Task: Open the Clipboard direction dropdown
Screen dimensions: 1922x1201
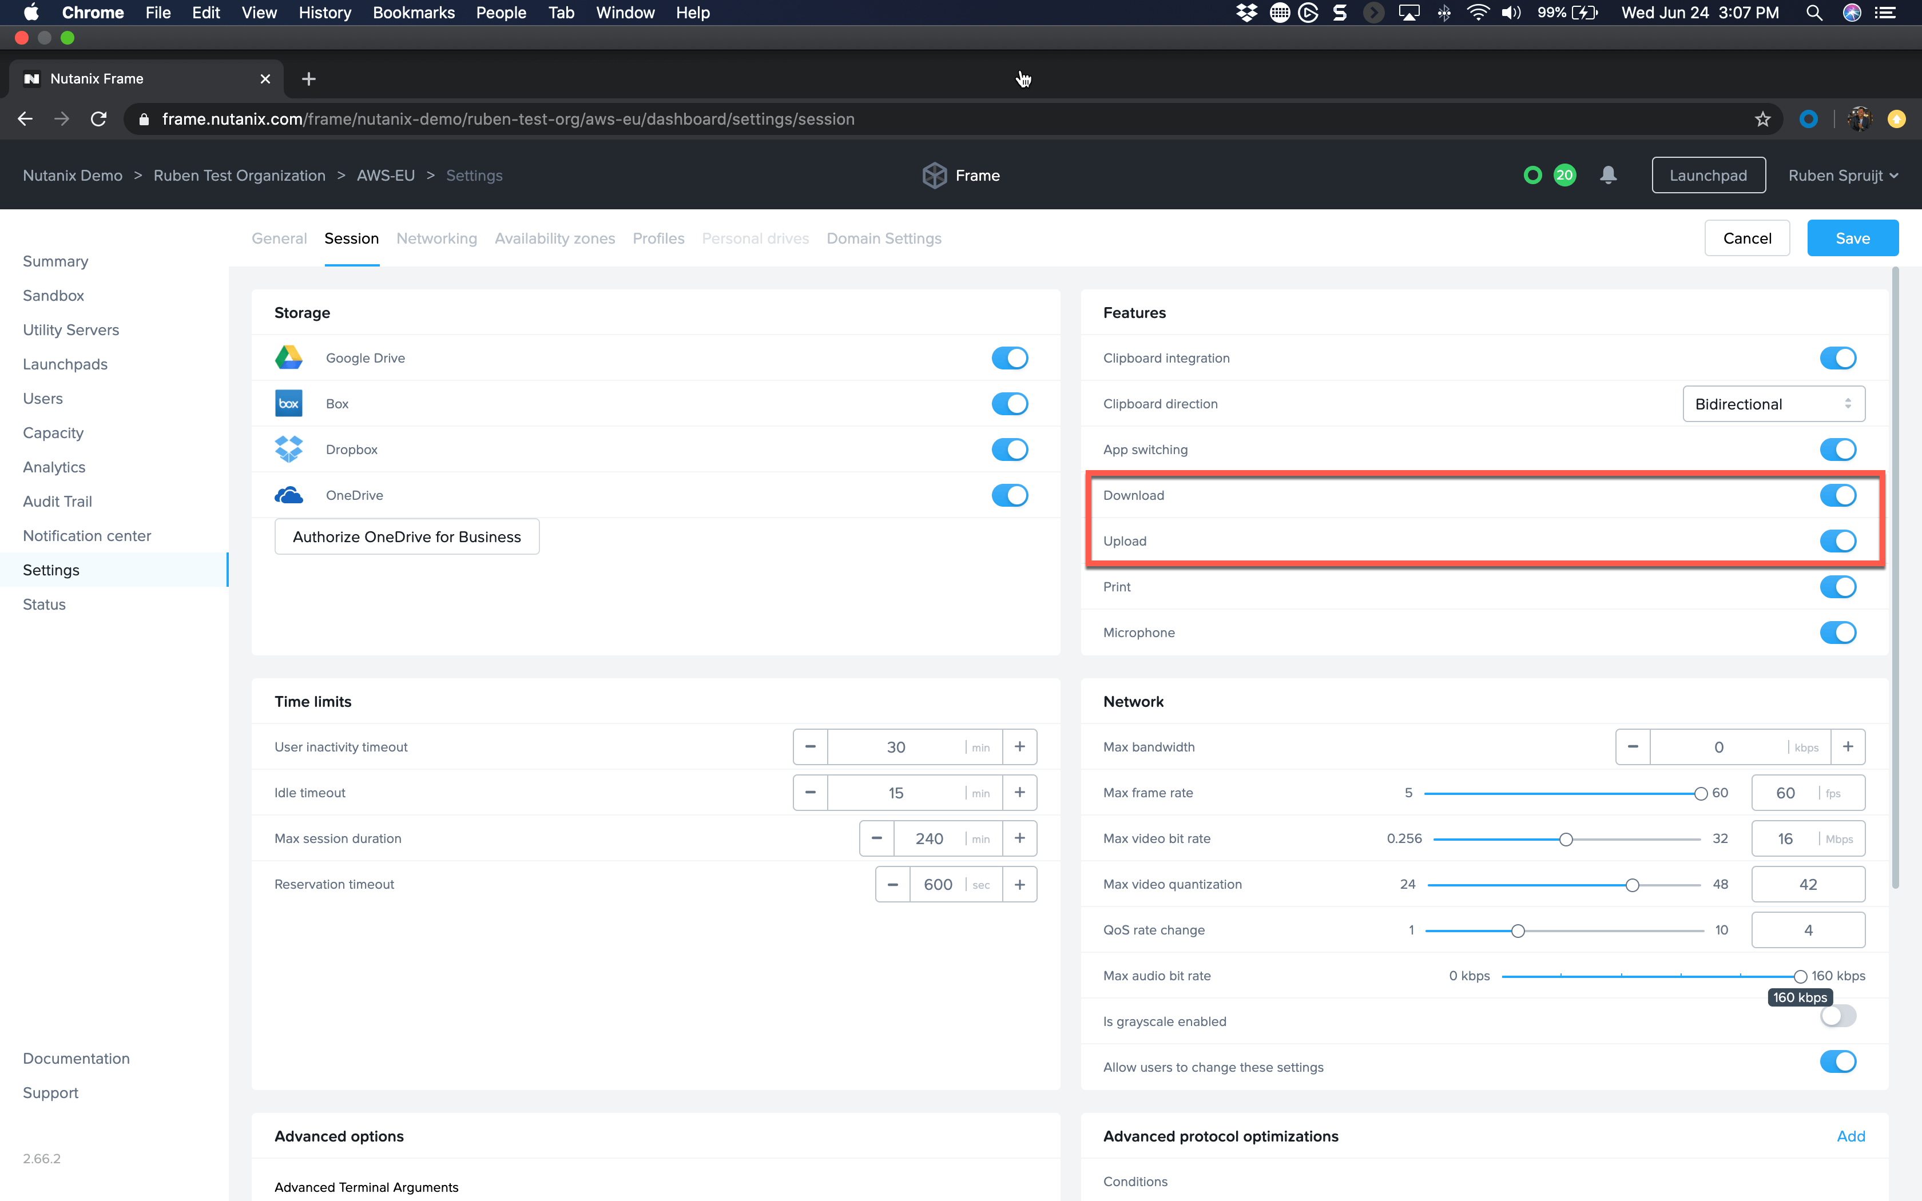Action: pyautogui.click(x=1773, y=404)
